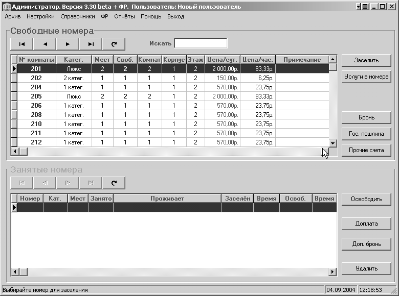This screenshot has height=296, width=399.
Task: Click the Проживает column header
Action: (167, 199)
